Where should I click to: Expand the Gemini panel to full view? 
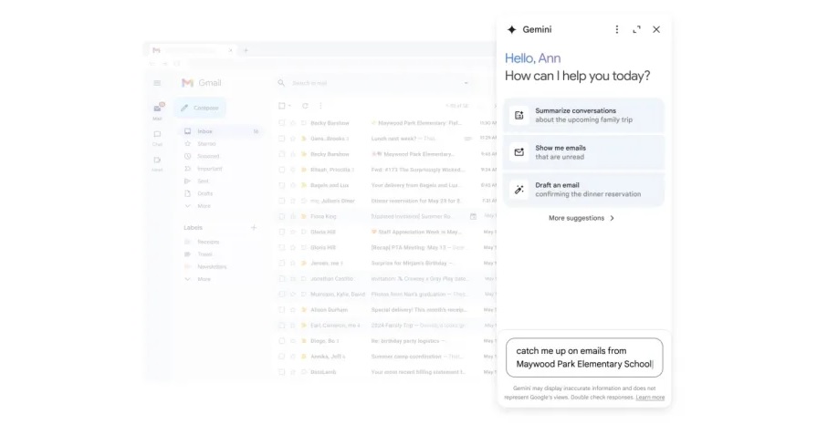637,30
